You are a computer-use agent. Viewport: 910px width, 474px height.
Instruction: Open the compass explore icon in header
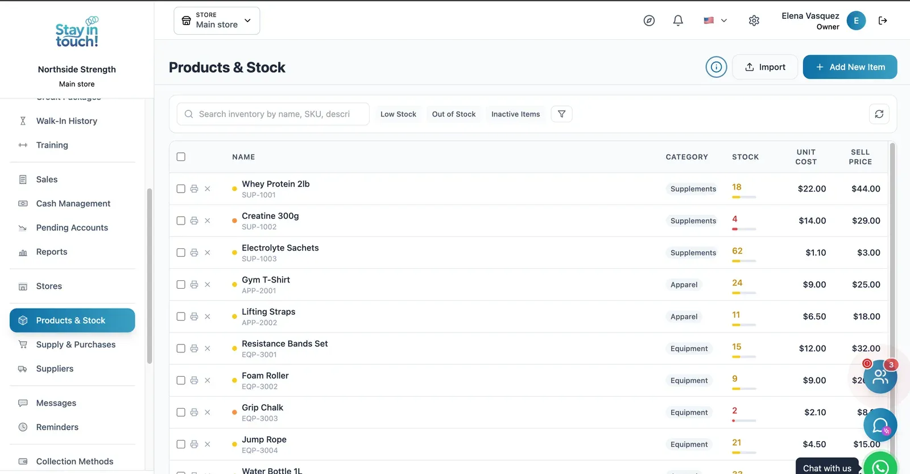[649, 20]
